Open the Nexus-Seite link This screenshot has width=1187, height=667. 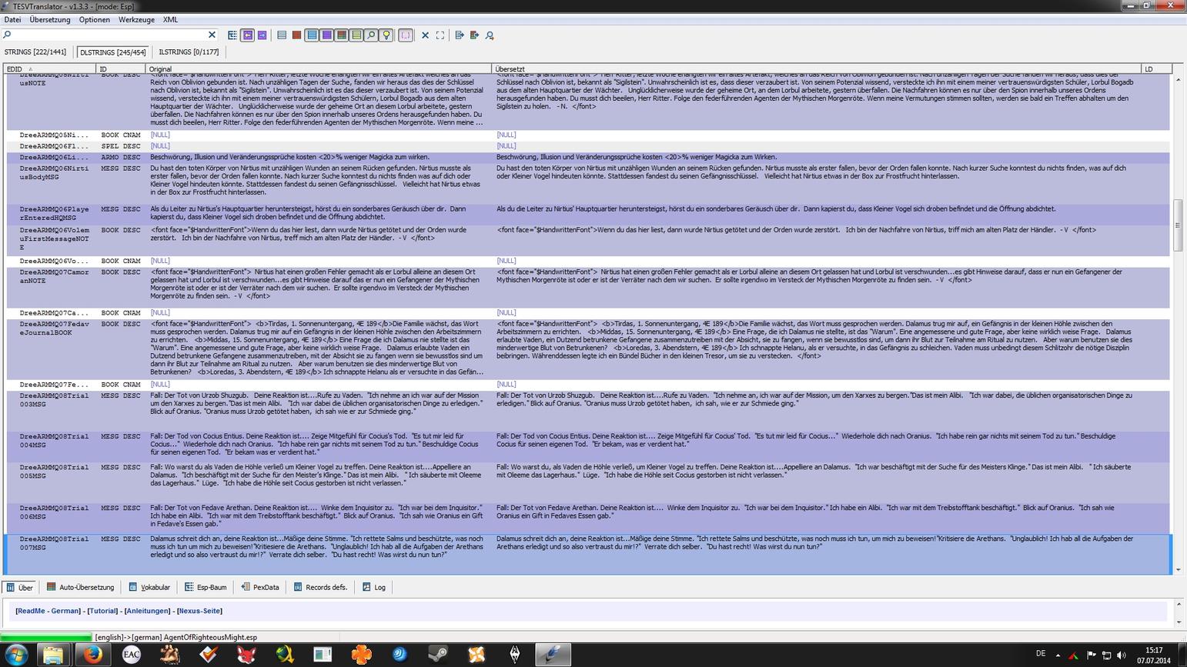199,611
